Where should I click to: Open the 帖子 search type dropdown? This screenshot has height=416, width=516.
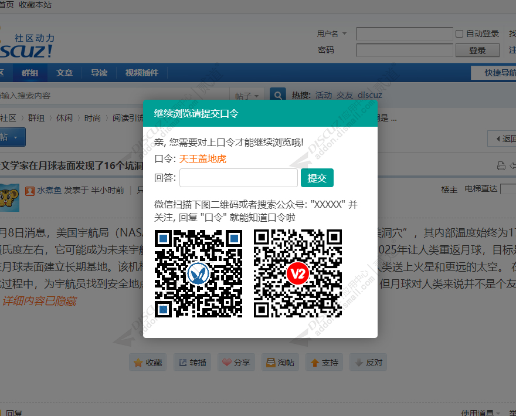[247, 96]
